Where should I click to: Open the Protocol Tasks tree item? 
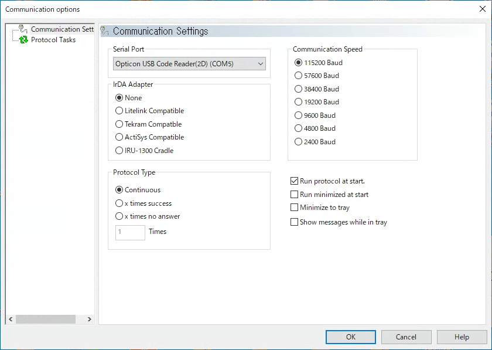(x=53, y=40)
